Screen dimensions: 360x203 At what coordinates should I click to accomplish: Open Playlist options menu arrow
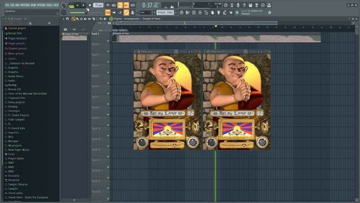[x=64, y=19]
